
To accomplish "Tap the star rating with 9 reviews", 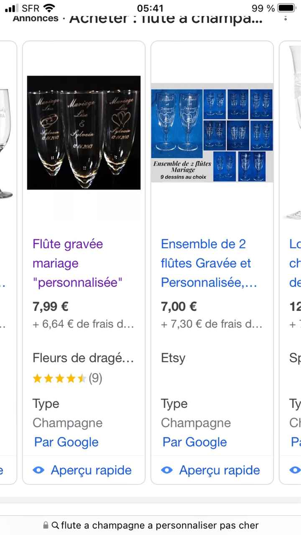I will pyautogui.click(x=67, y=379).
